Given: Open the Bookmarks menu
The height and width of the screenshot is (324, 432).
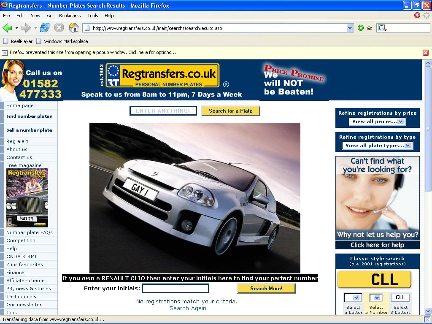Looking at the screenshot, I should (x=70, y=16).
